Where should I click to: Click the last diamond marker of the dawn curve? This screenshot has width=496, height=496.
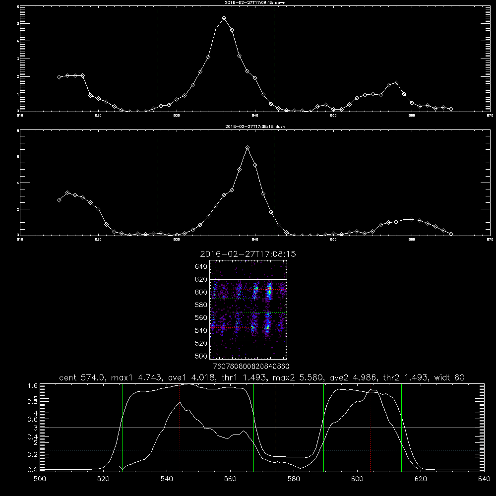tap(451, 109)
